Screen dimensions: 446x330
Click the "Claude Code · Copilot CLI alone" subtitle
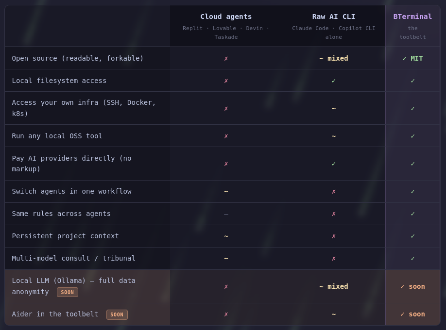(333, 33)
